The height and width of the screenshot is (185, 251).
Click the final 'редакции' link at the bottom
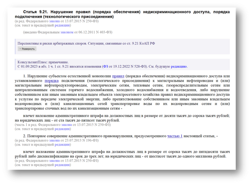[x=63, y=165]
